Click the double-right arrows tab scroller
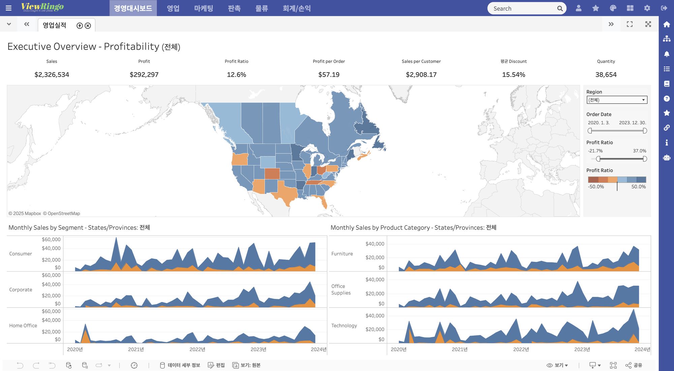 (611, 24)
